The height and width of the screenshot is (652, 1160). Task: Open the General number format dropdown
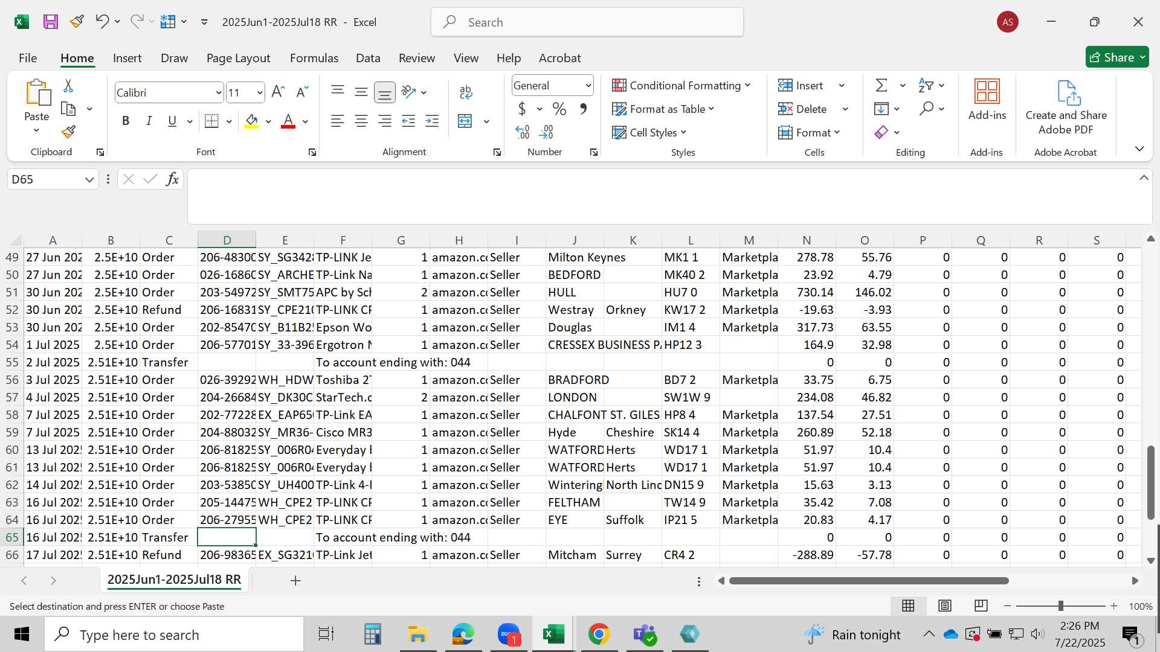588,86
